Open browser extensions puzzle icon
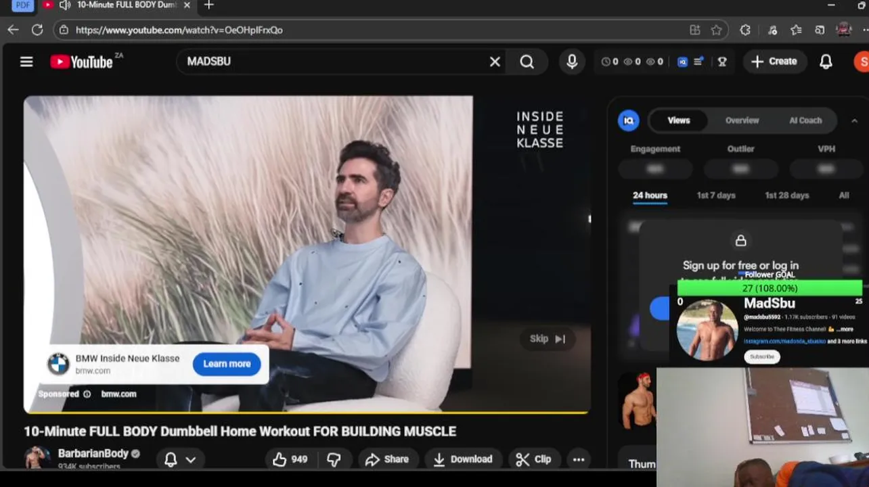Viewport: 869px width, 487px height. point(745,30)
